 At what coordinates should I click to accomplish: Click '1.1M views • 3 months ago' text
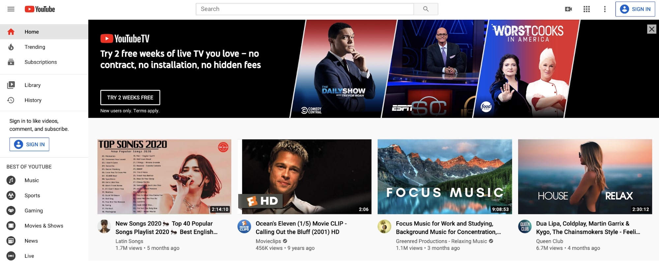[428, 248]
